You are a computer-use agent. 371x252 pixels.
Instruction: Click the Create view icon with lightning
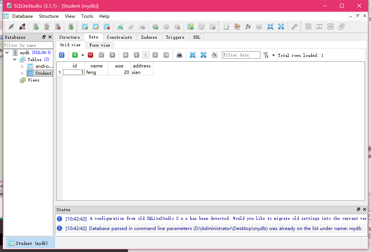190,27
